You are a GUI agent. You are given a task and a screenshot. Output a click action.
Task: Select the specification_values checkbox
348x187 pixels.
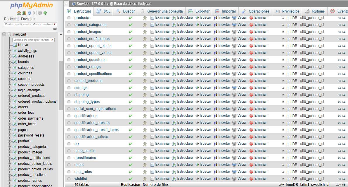(x=69, y=137)
